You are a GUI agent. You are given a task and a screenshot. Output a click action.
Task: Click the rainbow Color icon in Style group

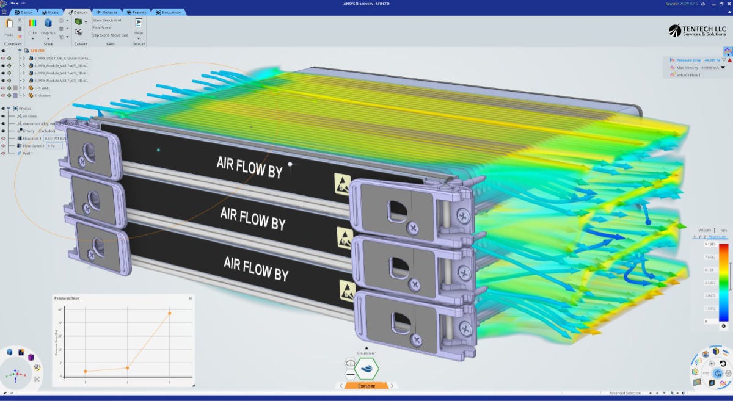[32, 23]
